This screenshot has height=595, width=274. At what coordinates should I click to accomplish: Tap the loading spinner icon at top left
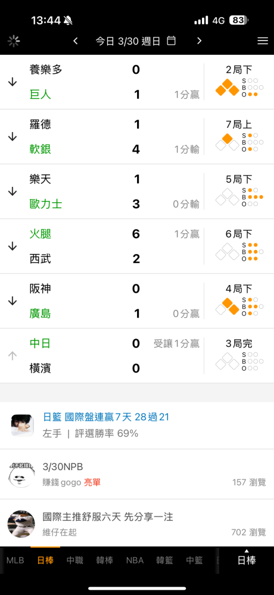coord(14,41)
